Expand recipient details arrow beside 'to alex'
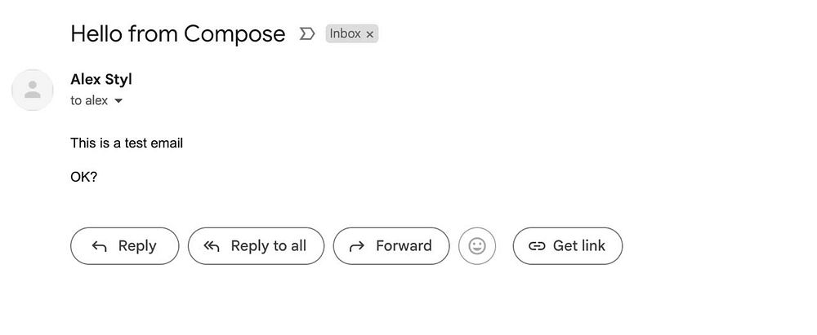 (118, 101)
